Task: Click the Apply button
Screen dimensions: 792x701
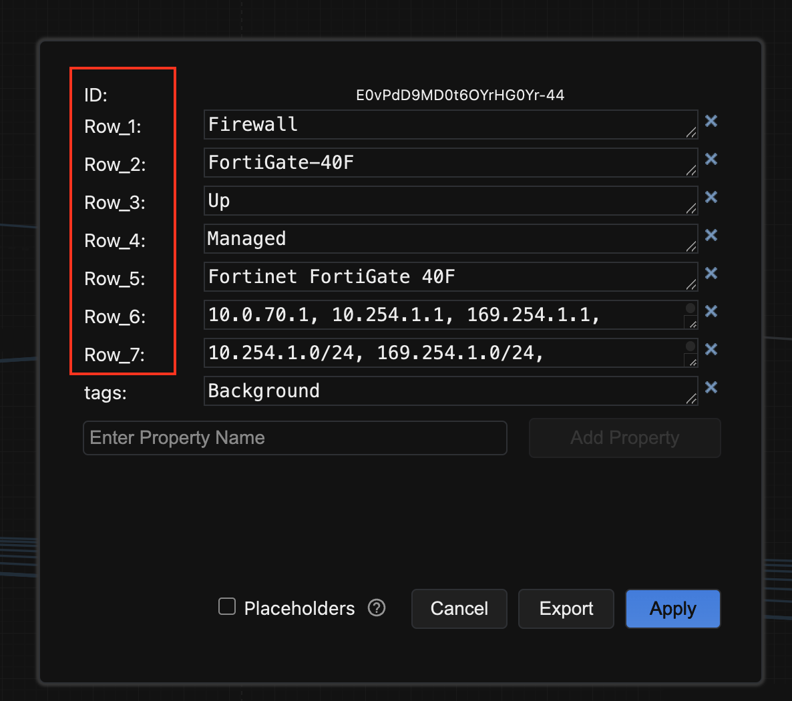Action: pyautogui.click(x=672, y=609)
